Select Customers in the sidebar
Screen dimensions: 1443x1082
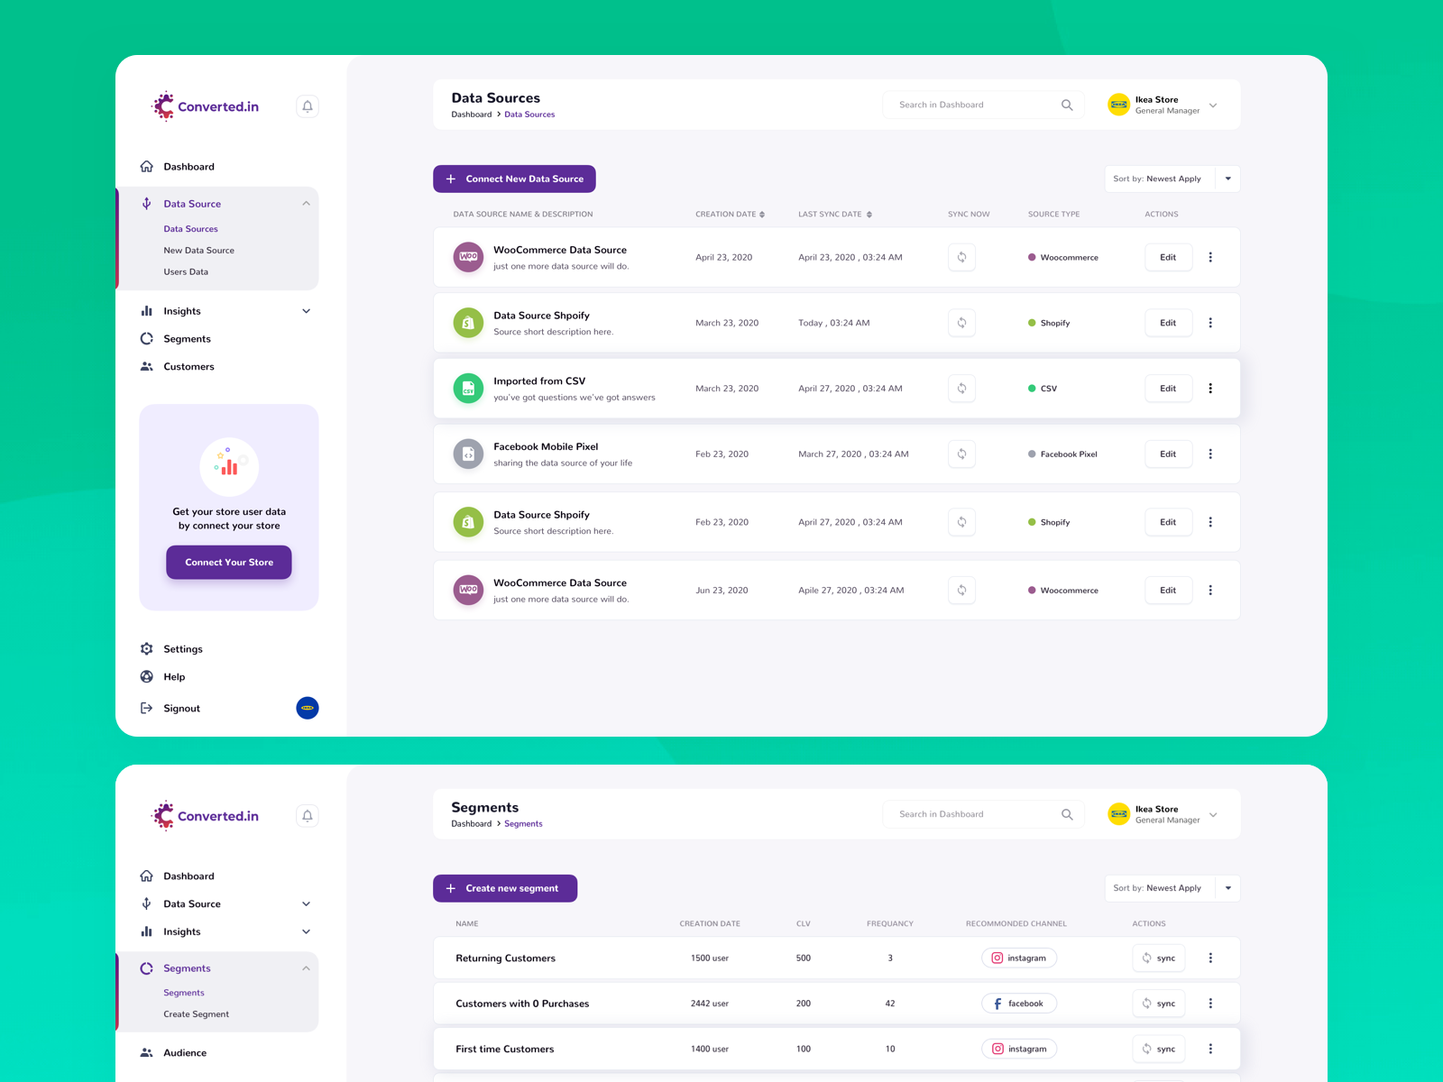[188, 366]
